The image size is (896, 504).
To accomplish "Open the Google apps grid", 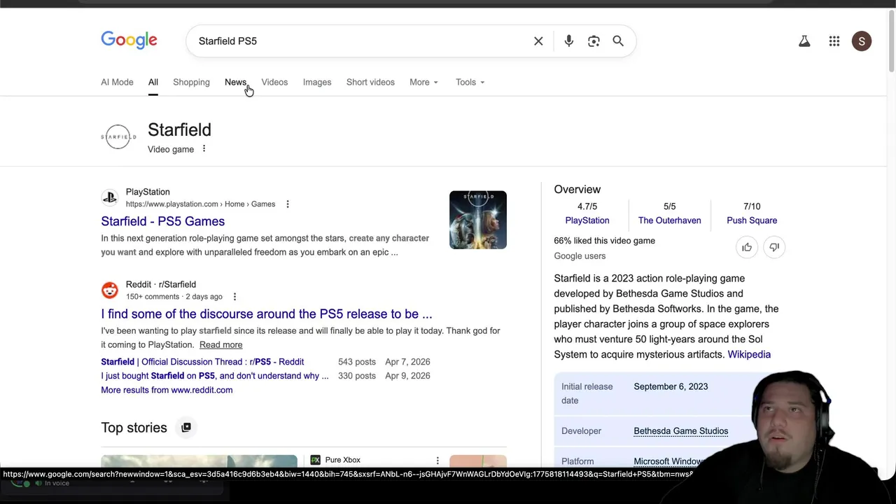I will [x=834, y=41].
